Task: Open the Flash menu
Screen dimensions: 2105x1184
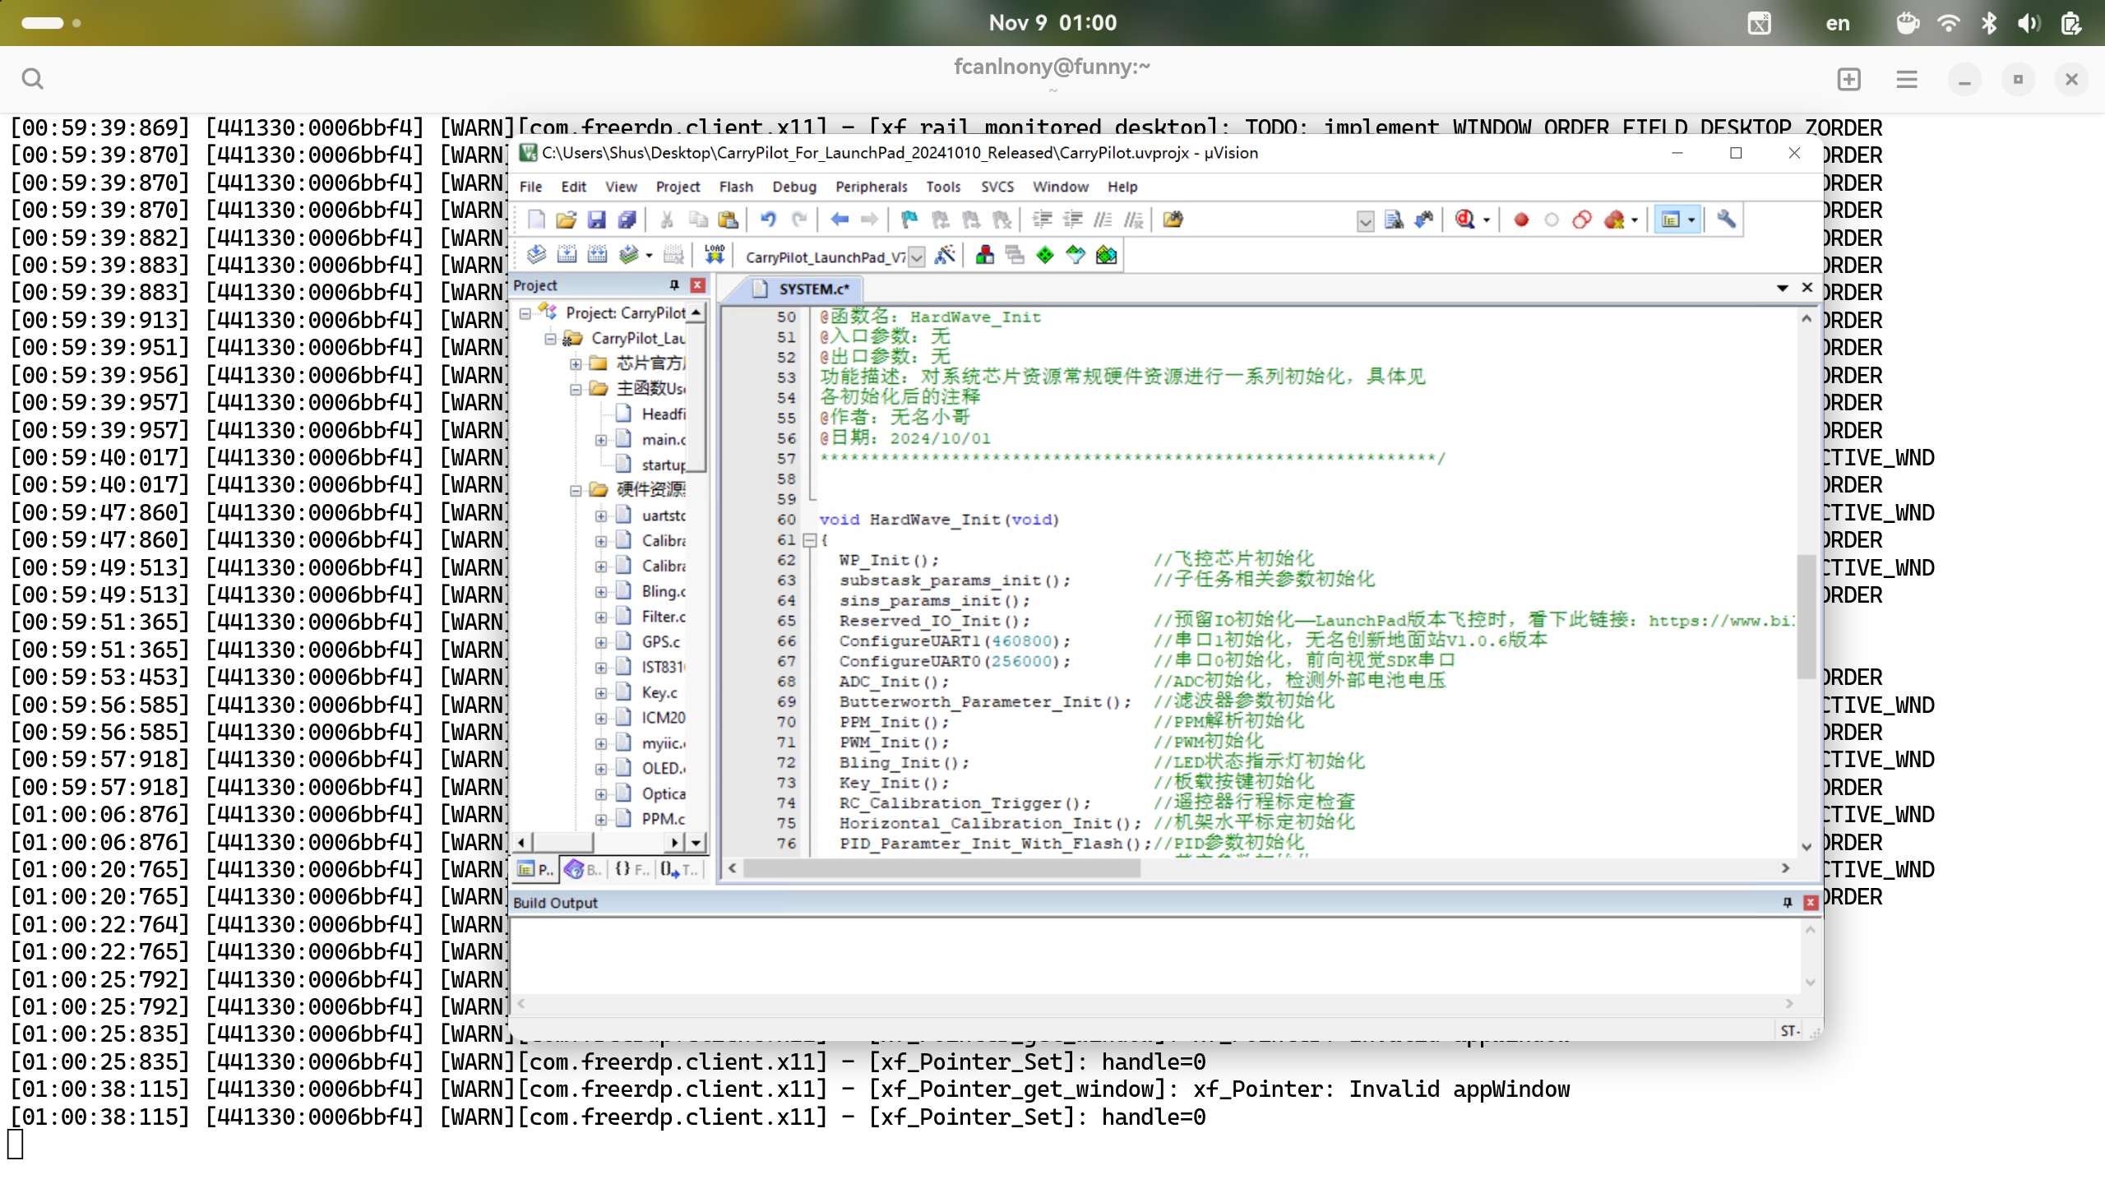Action: click(x=735, y=187)
